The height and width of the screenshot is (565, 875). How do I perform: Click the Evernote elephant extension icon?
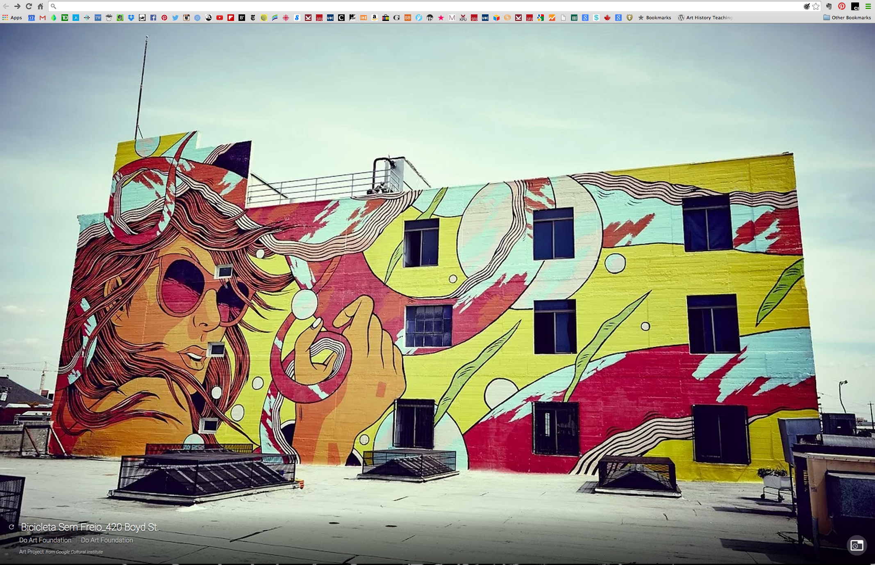829,6
